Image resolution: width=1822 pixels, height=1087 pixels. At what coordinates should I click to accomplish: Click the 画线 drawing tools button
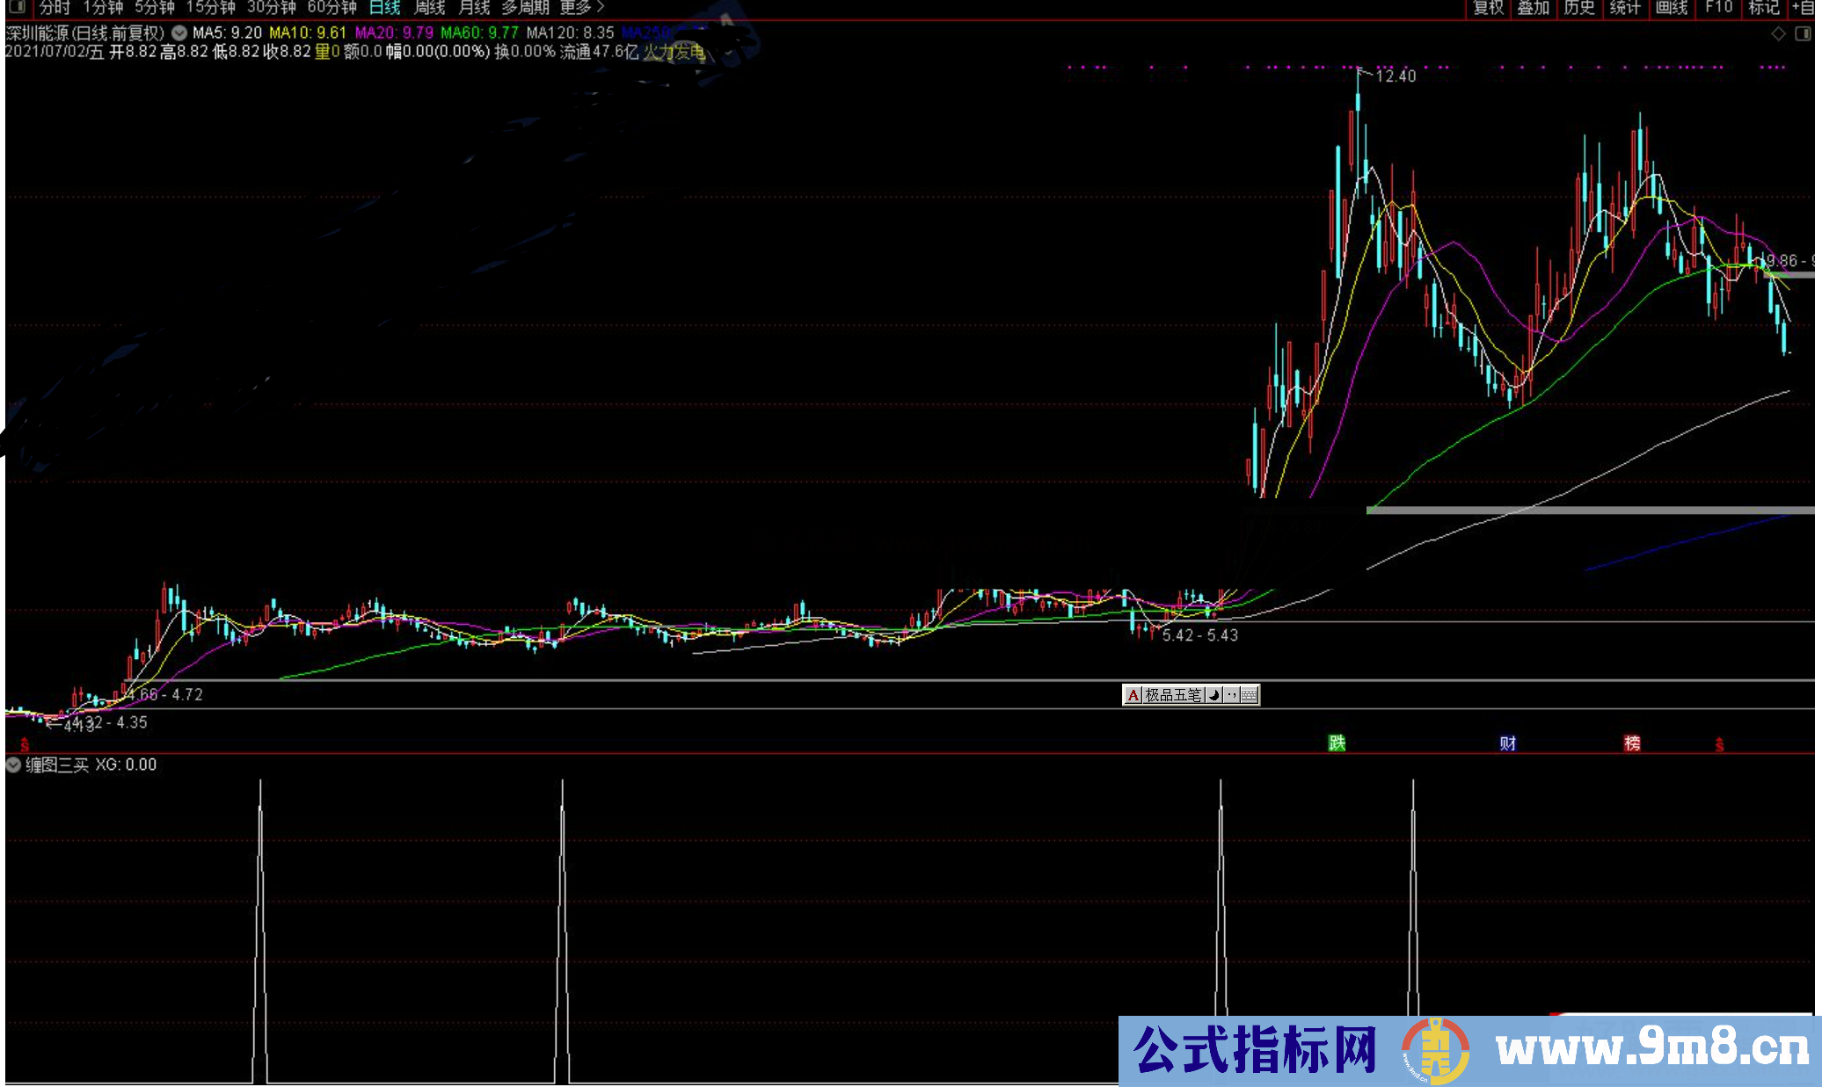1671,8
